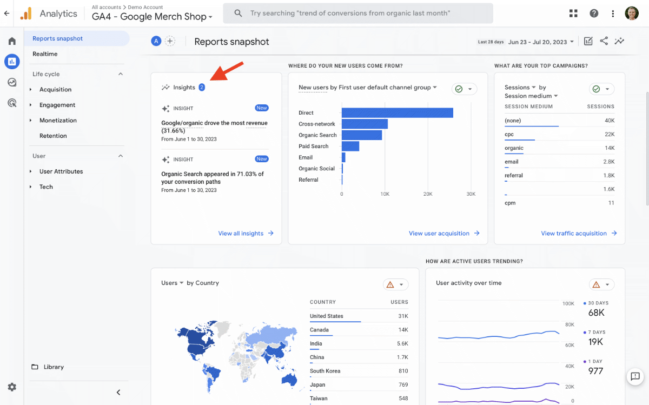Share this report
The image size is (649, 405).
(604, 41)
